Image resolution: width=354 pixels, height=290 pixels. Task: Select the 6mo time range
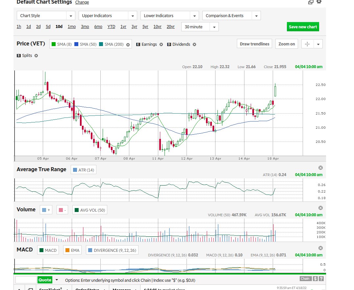coord(98,27)
